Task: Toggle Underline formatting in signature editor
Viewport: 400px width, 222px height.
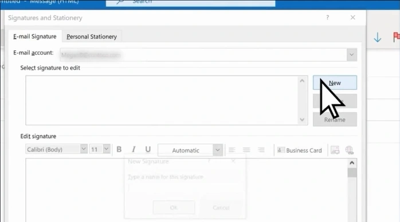Action: click(148, 149)
